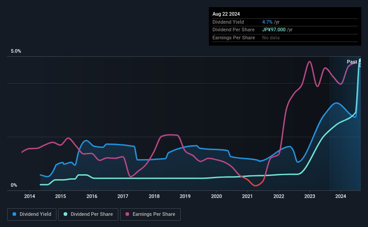
Task: Click the 0% y-axis label
Action: pyautogui.click(x=14, y=185)
